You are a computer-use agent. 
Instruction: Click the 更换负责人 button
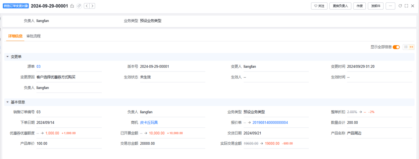[340, 6]
